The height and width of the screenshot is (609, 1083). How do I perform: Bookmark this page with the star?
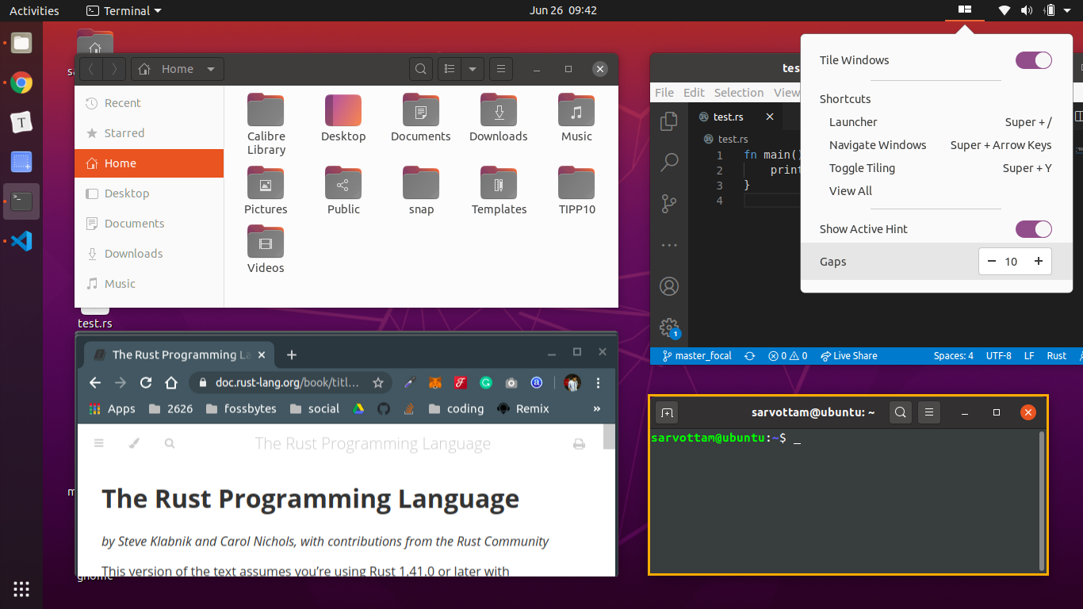coord(378,383)
